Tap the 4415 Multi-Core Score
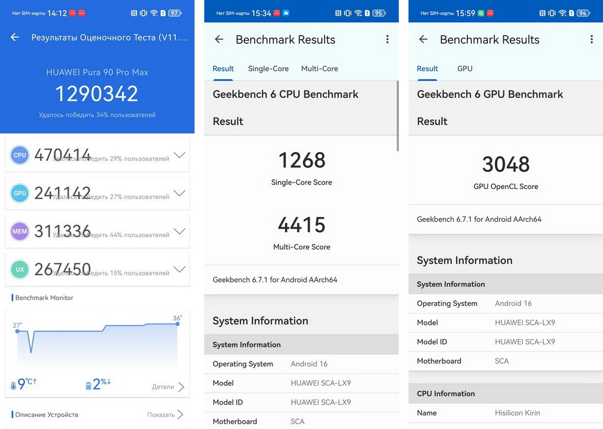603x429 pixels. click(301, 225)
